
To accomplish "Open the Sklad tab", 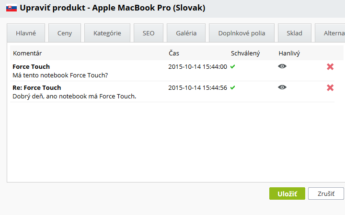I will coord(295,33).
